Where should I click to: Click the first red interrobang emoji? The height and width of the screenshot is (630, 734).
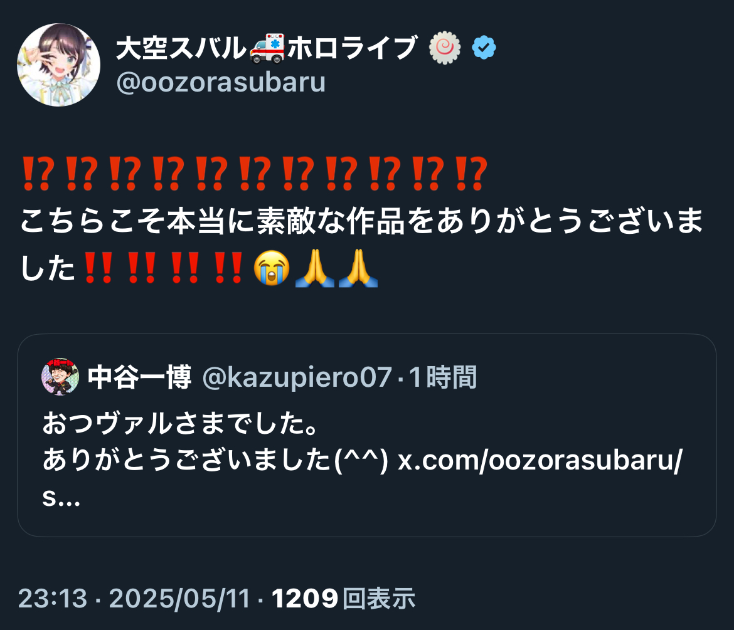(36, 174)
